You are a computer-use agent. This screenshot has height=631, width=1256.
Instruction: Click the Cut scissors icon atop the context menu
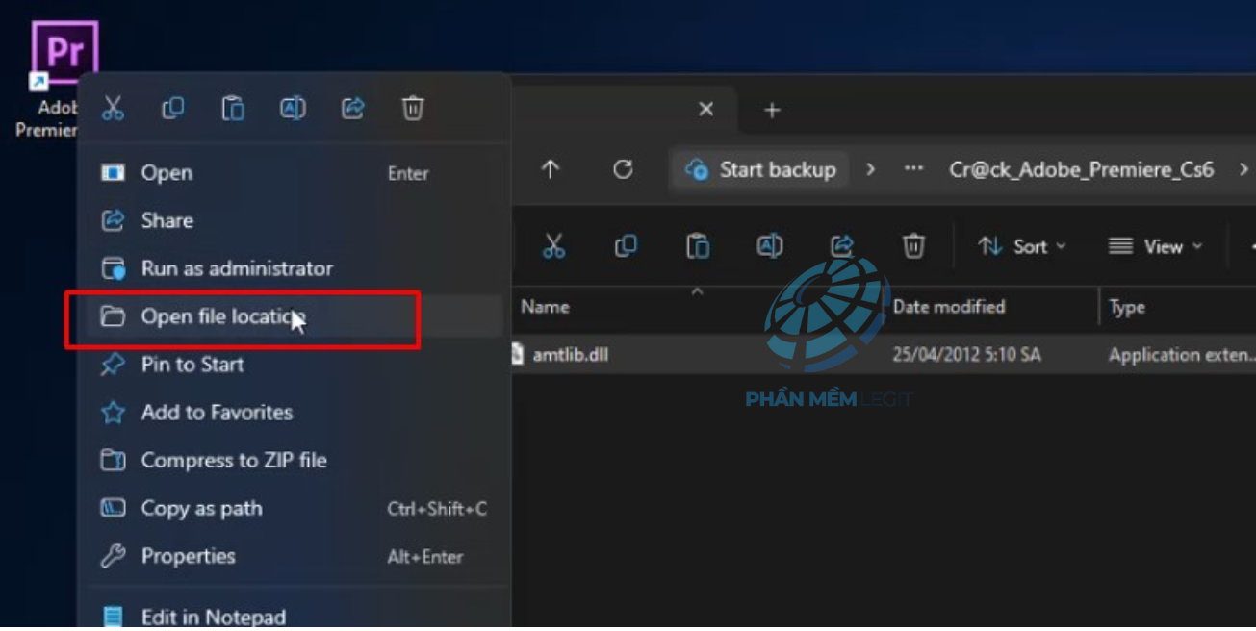[113, 108]
